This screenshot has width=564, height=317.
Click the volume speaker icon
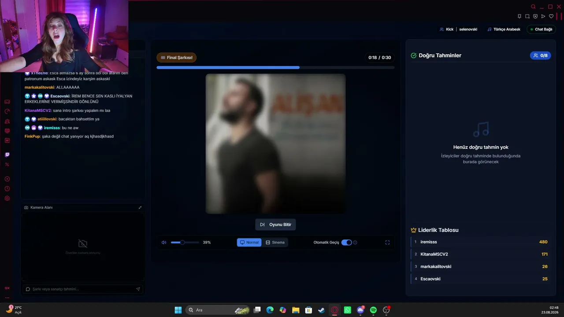coord(164,242)
